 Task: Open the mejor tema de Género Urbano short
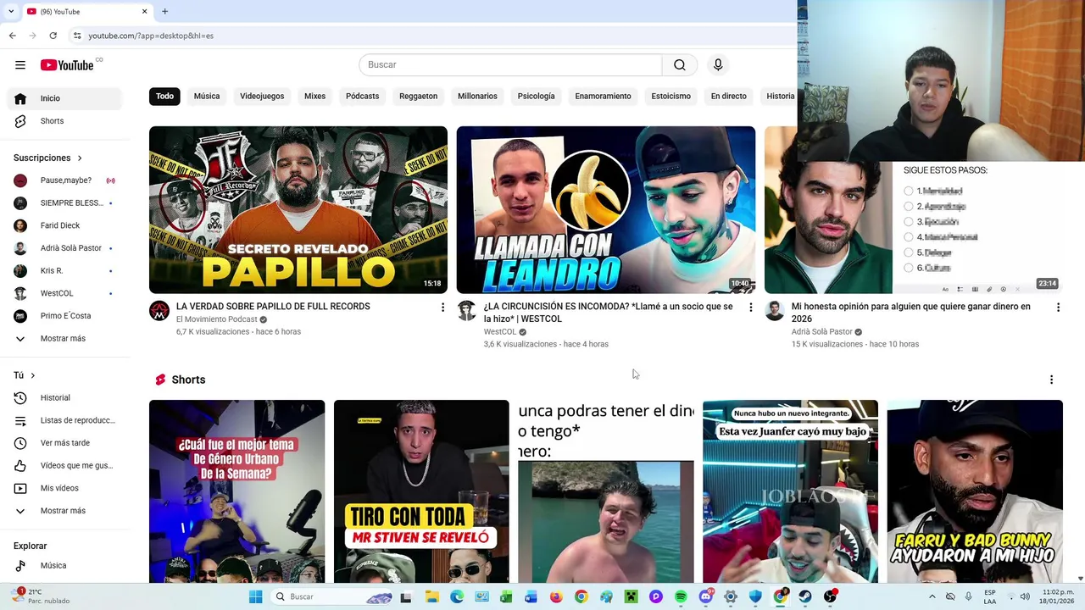(236, 491)
